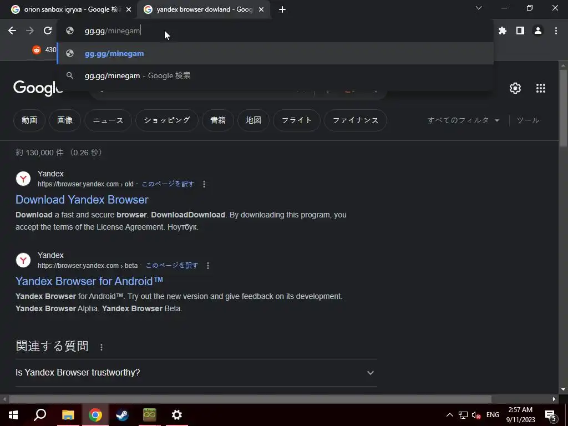Click the vertical scrollbar thumb
This screenshot has height=426, width=568.
point(563,108)
